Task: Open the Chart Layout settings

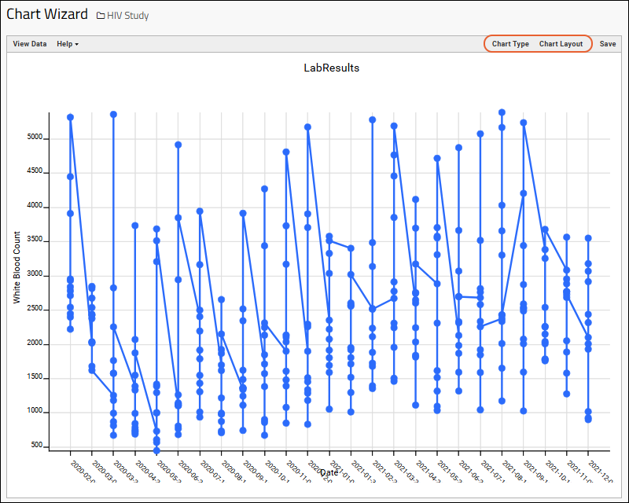Action: click(x=561, y=44)
